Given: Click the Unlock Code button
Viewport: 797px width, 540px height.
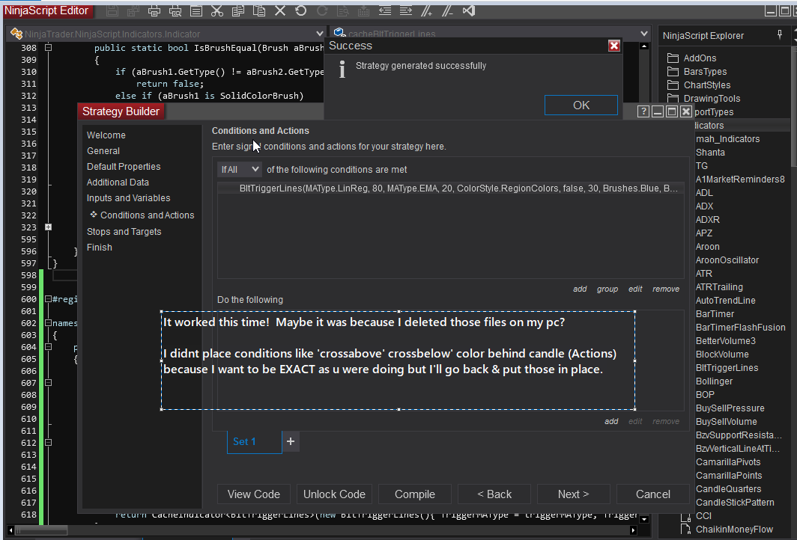Looking at the screenshot, I should click(x=334, y=494).
